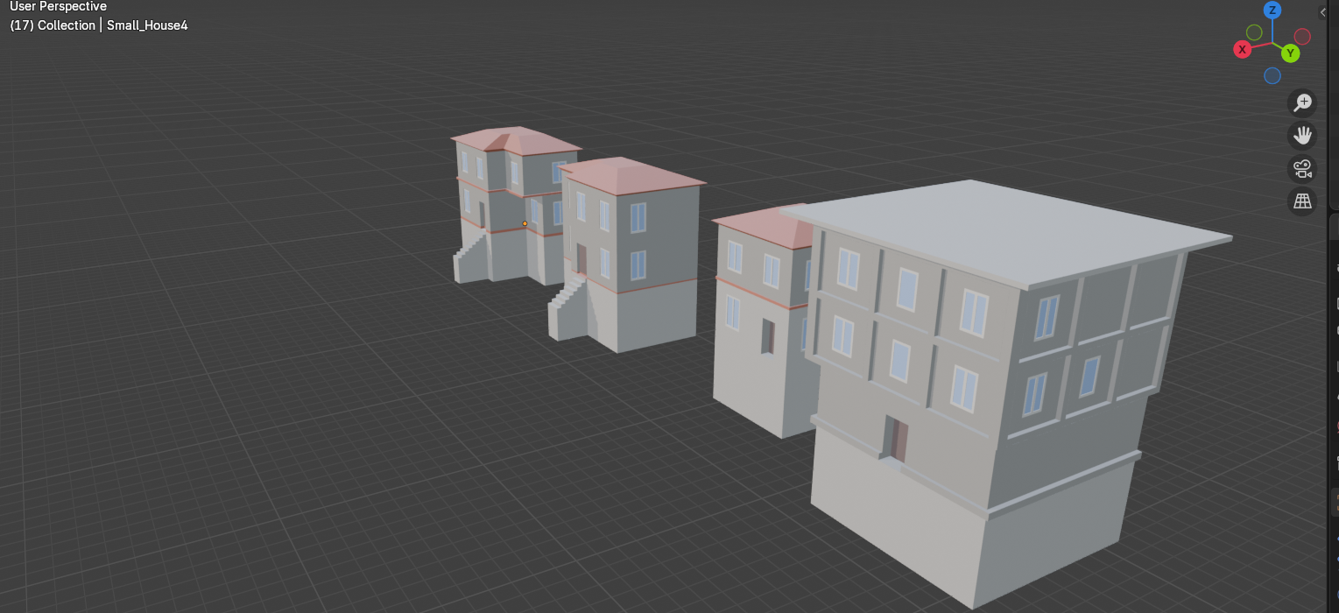Image resolution: width=1339 pixels, height=613 pixels.
Task: Click the orange origin dot of selection
Action: pos(525,223)
